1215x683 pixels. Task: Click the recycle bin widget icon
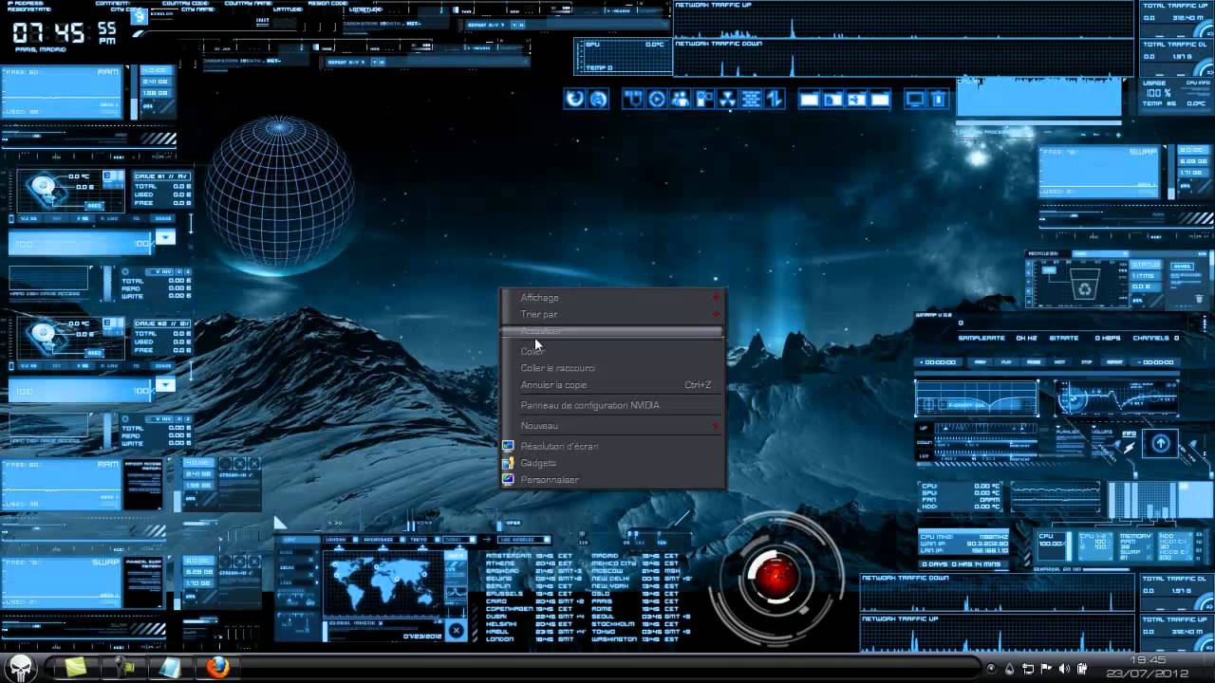pos(1085,285)
